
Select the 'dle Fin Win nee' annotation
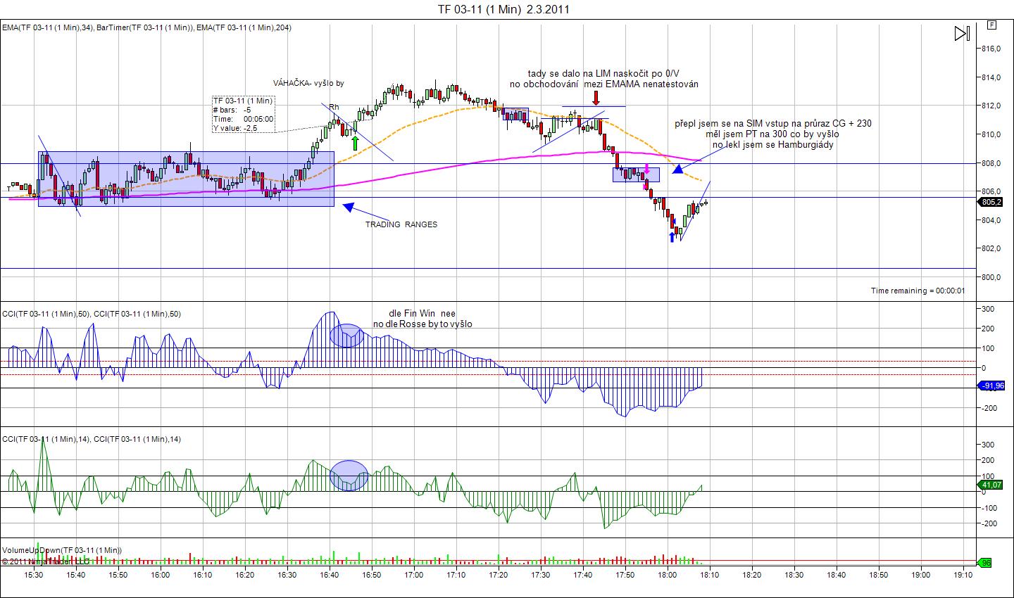tap(423, 319)
